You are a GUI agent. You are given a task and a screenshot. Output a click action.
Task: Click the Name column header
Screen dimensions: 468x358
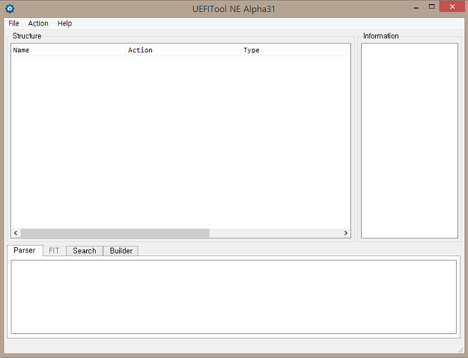(x=68, y=50)
